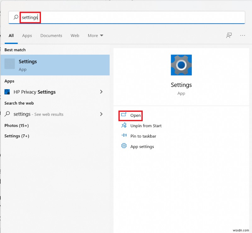The width and height of the screenshot is (252, 233).
Task: Show Photos search results
Action: (x=16, y=125)
